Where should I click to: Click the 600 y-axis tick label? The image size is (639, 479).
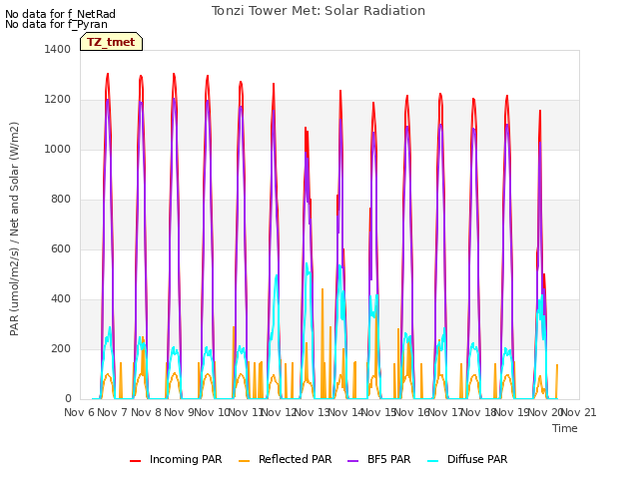pos(61,248)
